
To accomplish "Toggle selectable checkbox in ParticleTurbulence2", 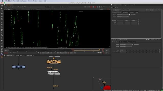I will click(130, 15).
